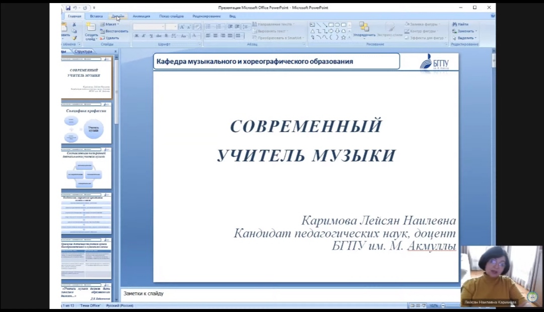Click the bullet list icon
Viewport: 544px width, 312px height.
coord(208,27)
